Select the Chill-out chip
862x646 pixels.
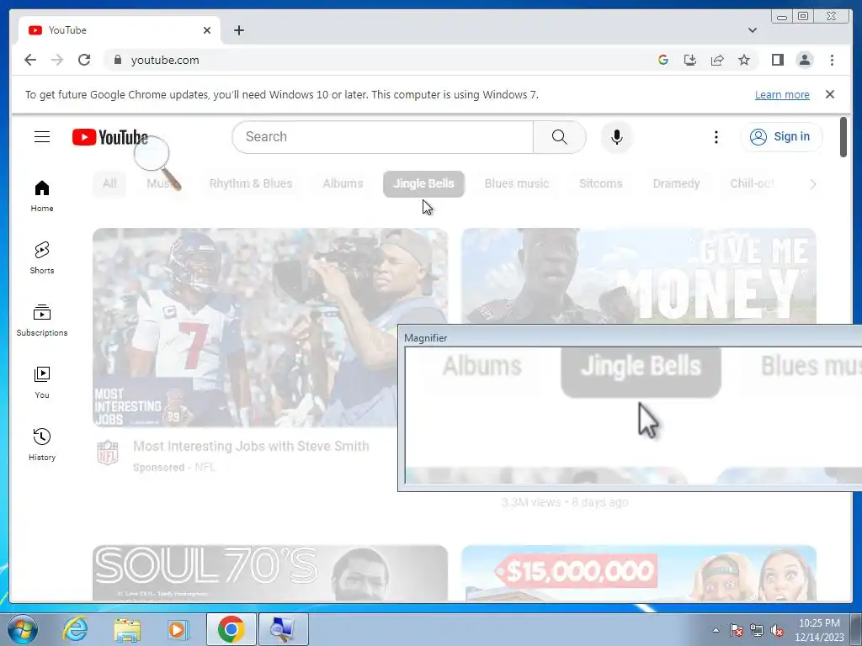coord(753,183)
